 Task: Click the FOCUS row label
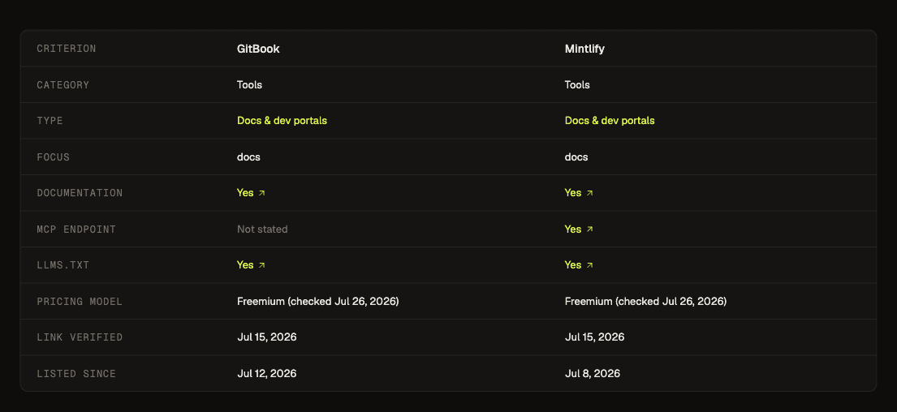pos(54,157)
